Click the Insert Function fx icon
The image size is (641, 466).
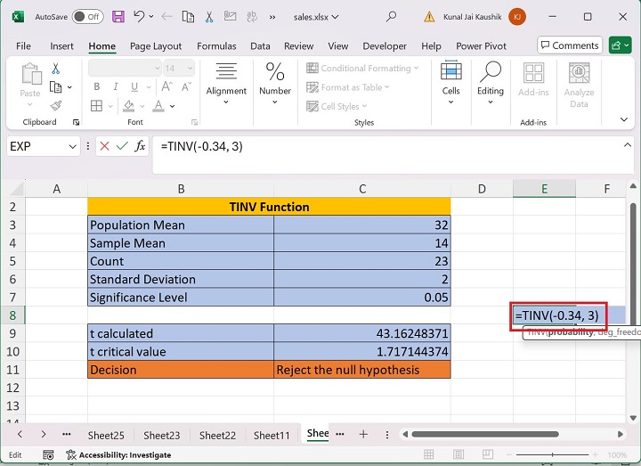coord(140,146)
